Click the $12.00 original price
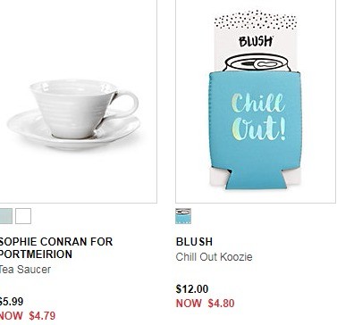337x325 pixels. 192,289
